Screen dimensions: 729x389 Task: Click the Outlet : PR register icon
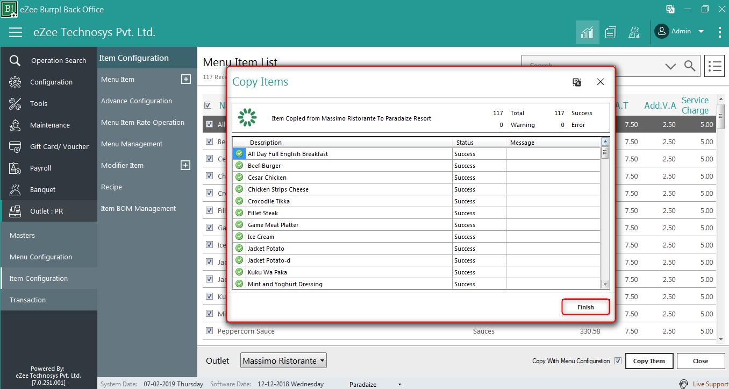point(15,211)
